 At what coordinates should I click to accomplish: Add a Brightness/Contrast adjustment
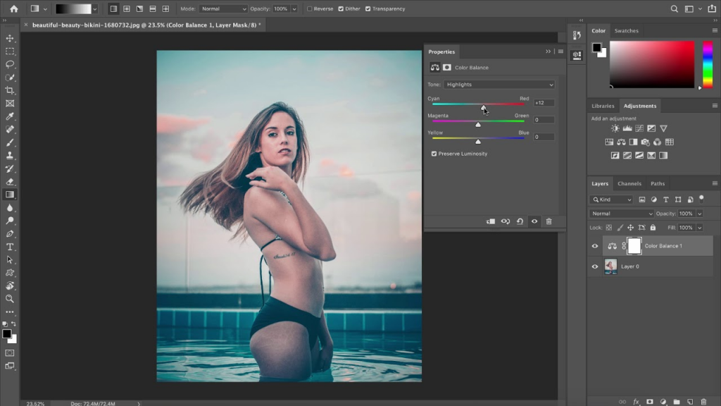615,129
